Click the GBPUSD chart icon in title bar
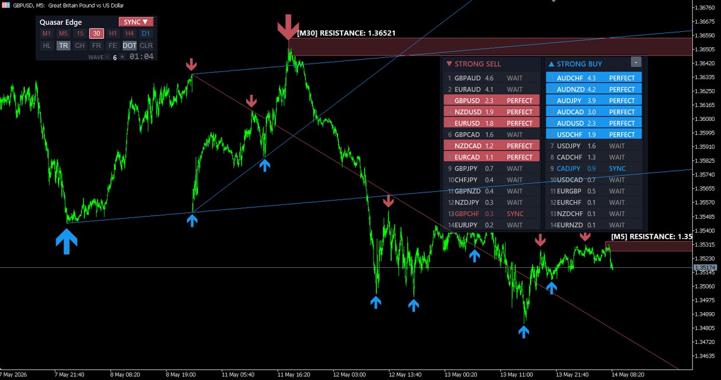721x380 pixels. [5, 5]
